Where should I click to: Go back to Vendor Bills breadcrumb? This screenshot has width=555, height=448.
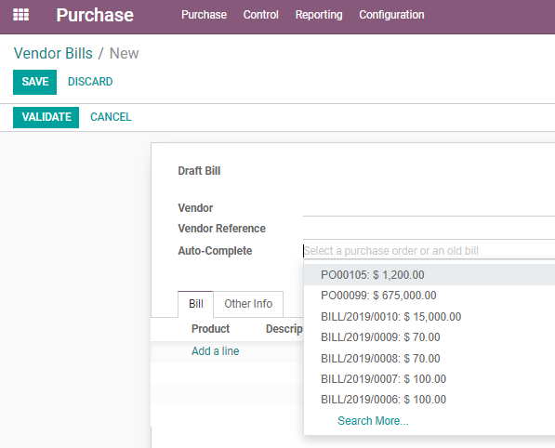53,53
